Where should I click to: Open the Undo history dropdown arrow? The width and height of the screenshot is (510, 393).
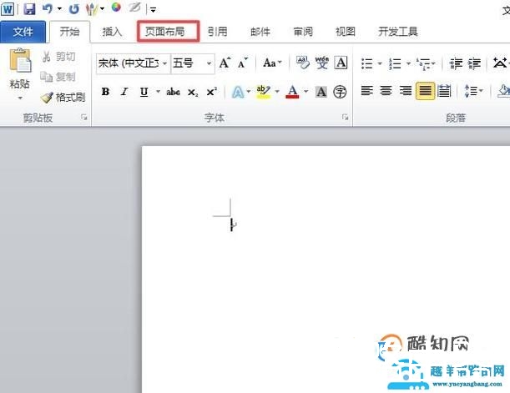[x=59, y=9]
